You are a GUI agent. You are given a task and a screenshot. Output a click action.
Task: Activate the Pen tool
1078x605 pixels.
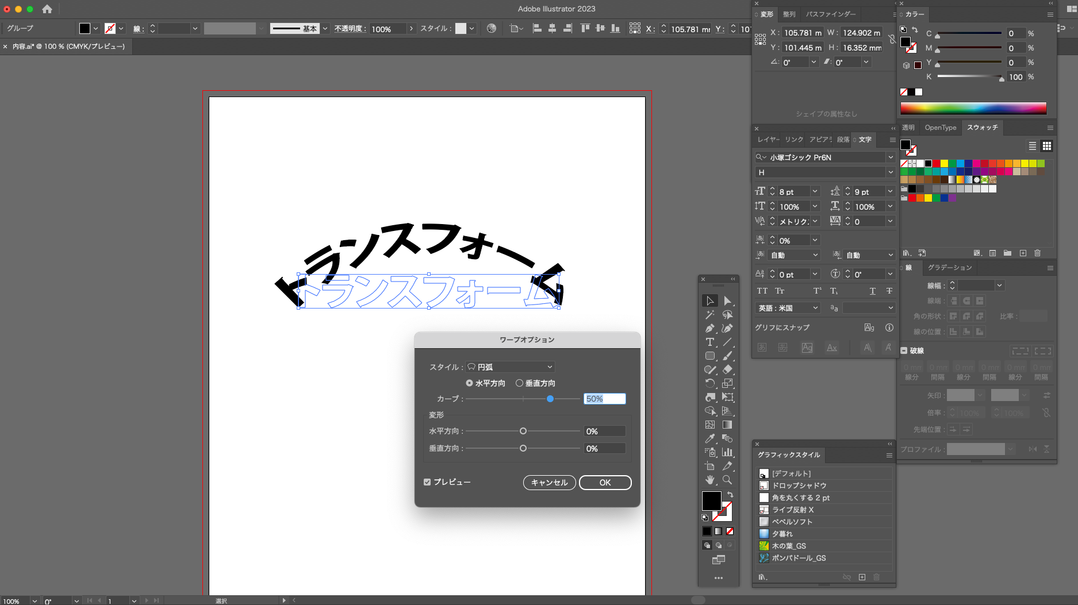tap(709, 327)
